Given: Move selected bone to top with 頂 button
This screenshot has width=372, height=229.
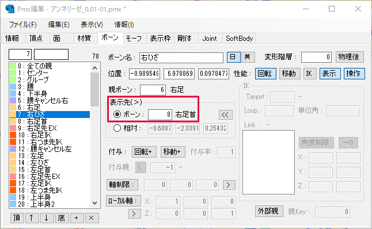Looking at the screenshot, I should (x=17, y=217).
